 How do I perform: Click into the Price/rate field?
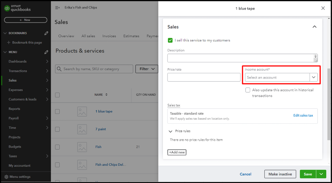click(x=204, y=77)
